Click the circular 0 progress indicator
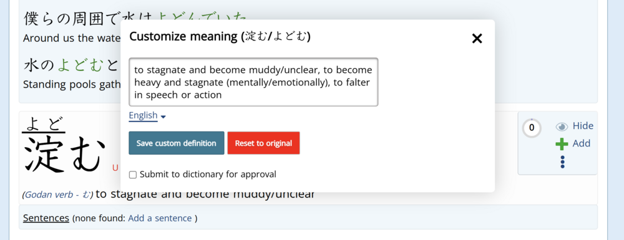624x240 pixels. tap(532, 128)
